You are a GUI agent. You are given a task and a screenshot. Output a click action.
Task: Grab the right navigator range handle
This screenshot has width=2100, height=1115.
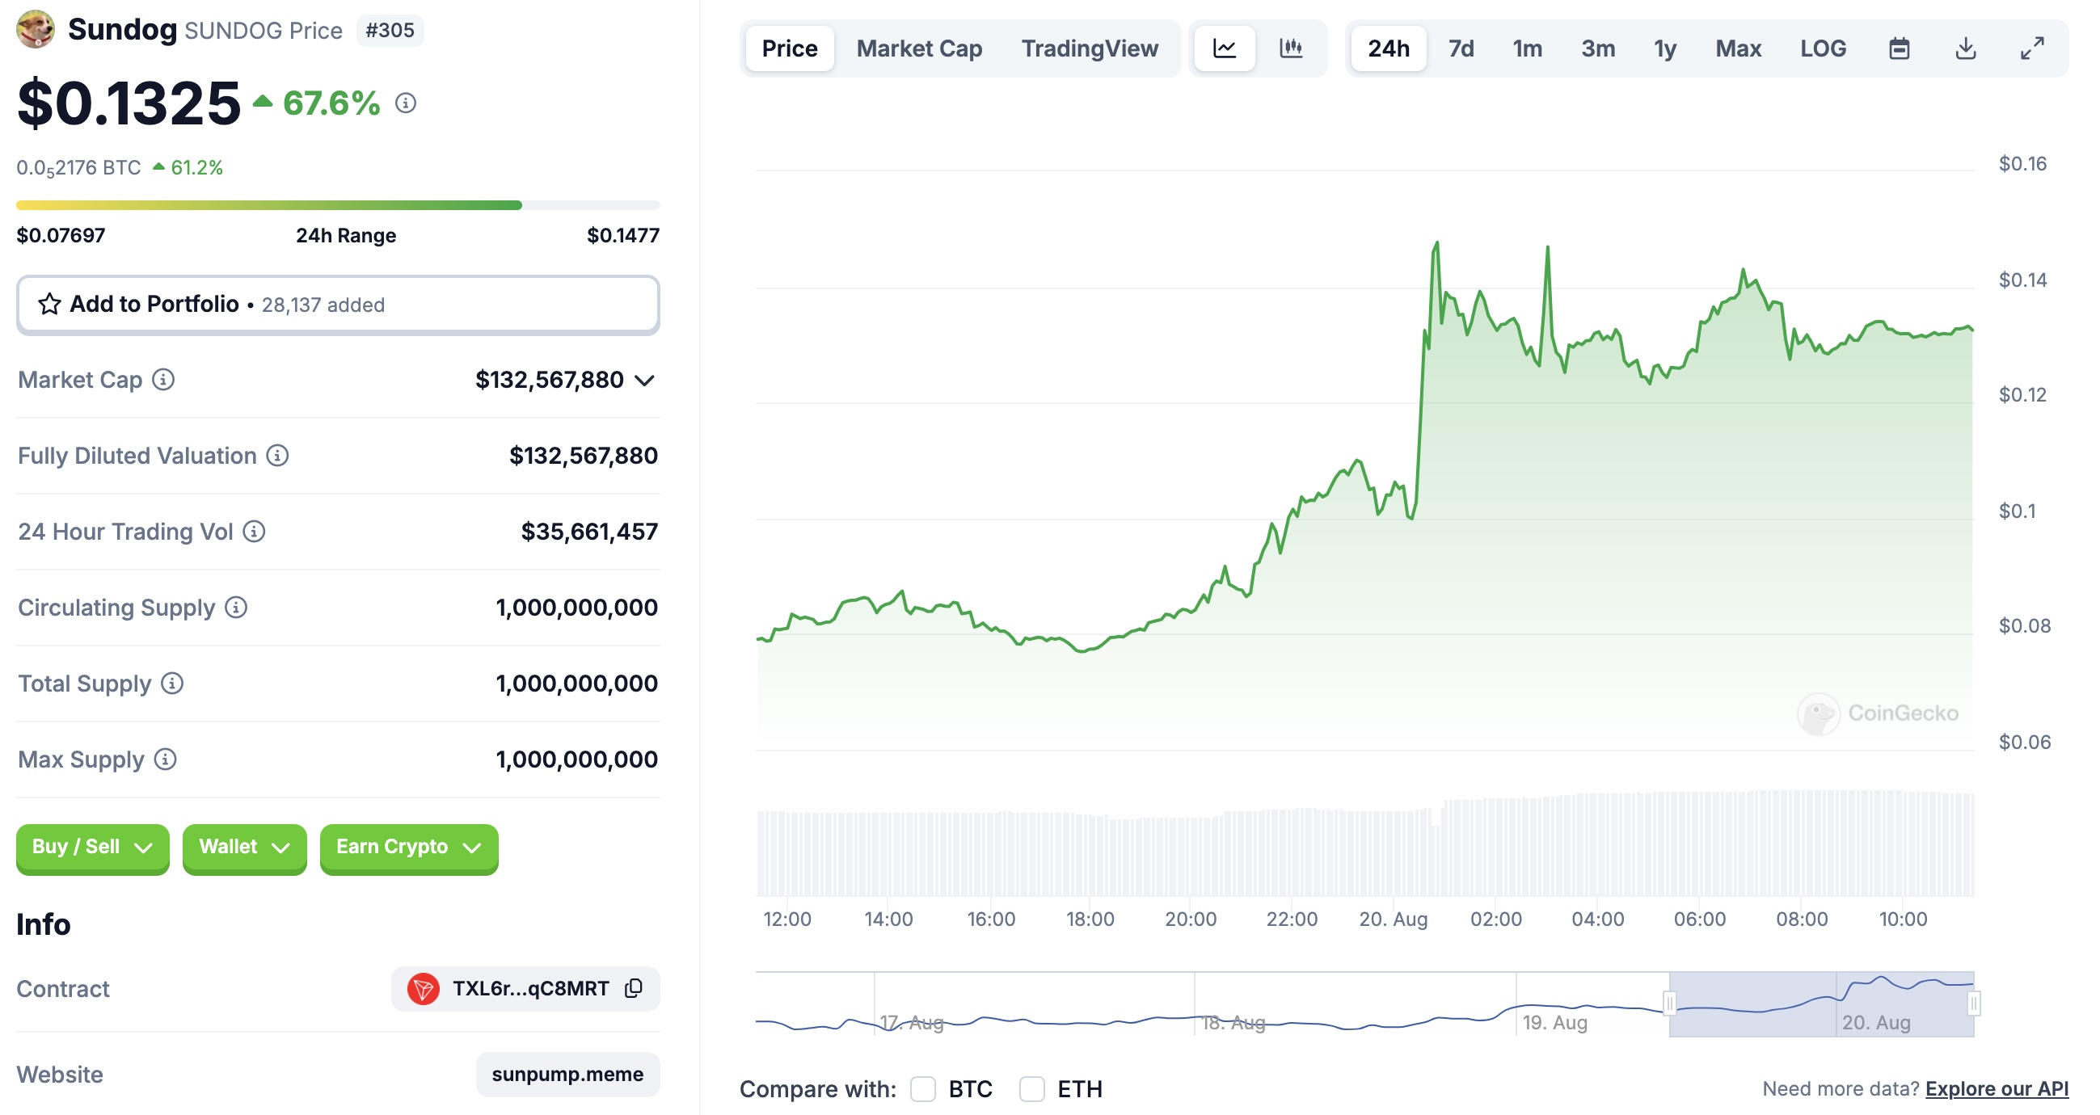click(1974, 1003)
